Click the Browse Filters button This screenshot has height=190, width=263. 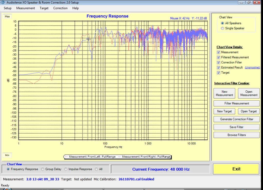(x=237, y=135)
